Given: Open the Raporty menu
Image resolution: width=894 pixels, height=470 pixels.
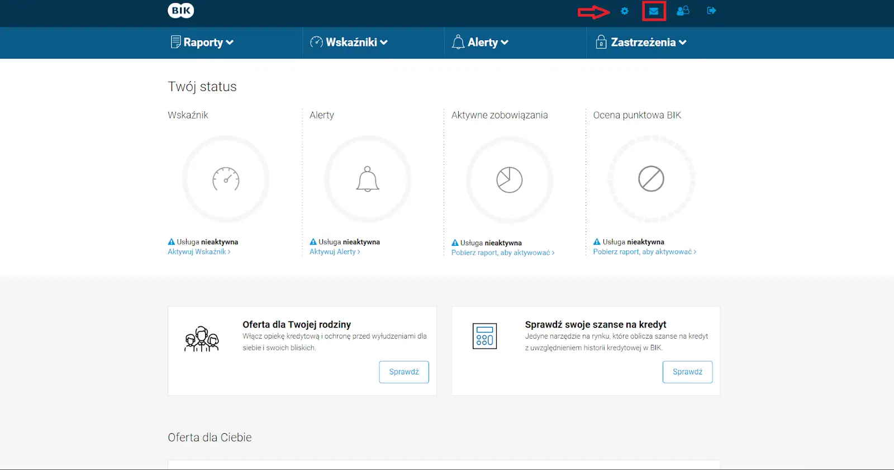Looking at the screenshot, I should tap(202, 42).
